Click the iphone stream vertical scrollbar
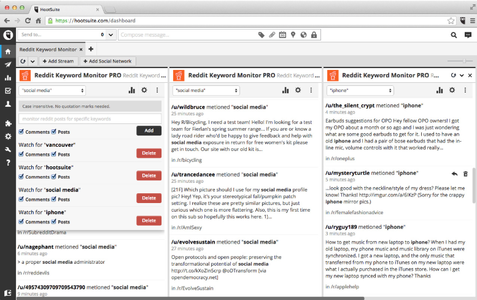The height and width of the screenshot is (300, 477). (x=474, y=185)
